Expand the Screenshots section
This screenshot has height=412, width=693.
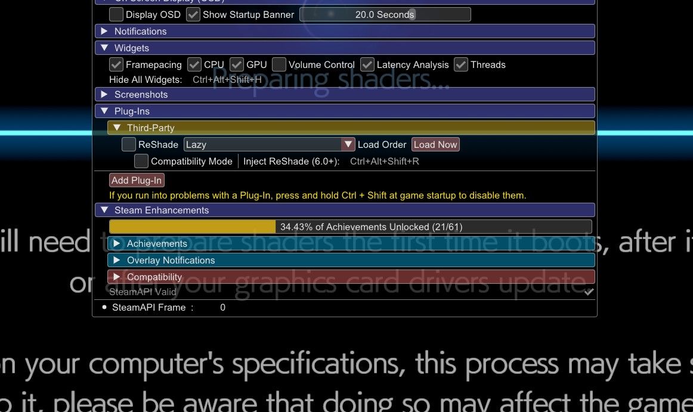[345, 95]
